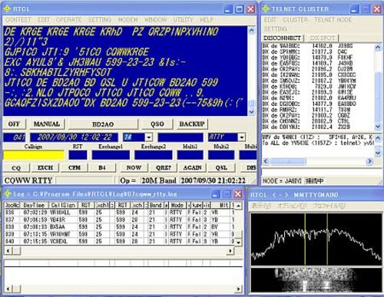
Task: Click the receive text scroll up arrow
Action: click(251, 31)
